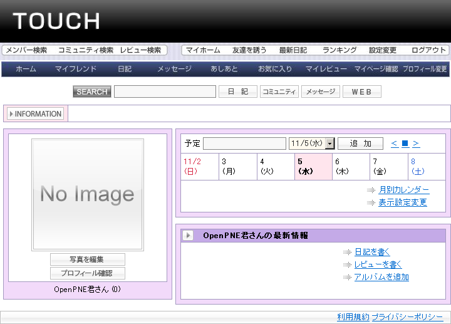Viewport: 451px width, 324px height.
Task: Open 表示設定変更 link
Action: pyautogui.click(x=402, y=202)
